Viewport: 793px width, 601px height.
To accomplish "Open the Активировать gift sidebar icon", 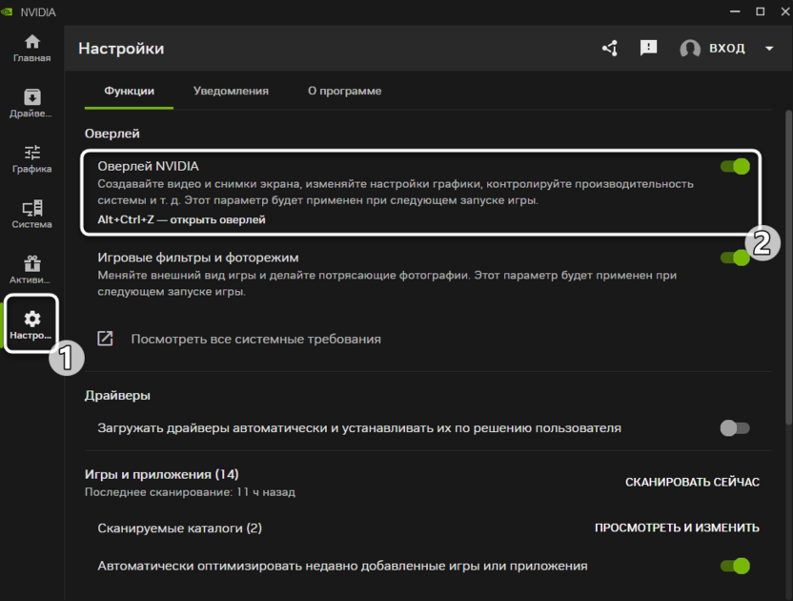I will (30, 270).
